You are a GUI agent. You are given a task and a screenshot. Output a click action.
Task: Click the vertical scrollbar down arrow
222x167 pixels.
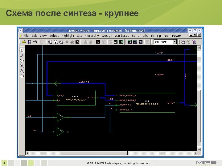coord(199,149)
